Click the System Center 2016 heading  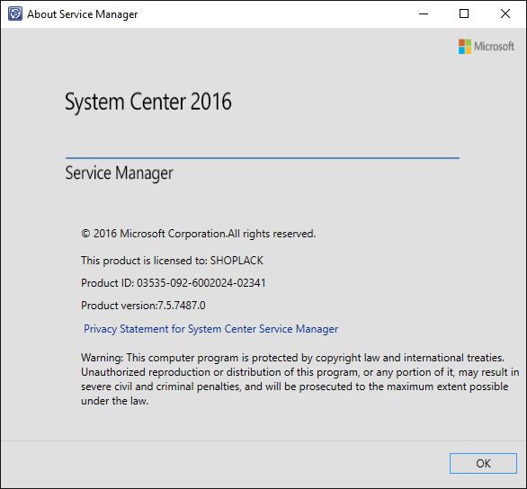(x=148, y=102)
